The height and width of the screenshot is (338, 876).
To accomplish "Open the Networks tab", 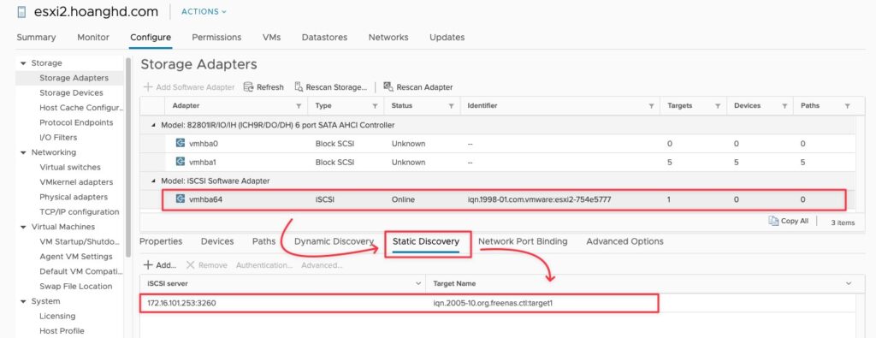I will 388,38.
